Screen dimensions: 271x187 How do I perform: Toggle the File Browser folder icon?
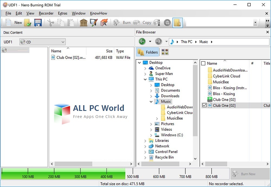point(178,23)
